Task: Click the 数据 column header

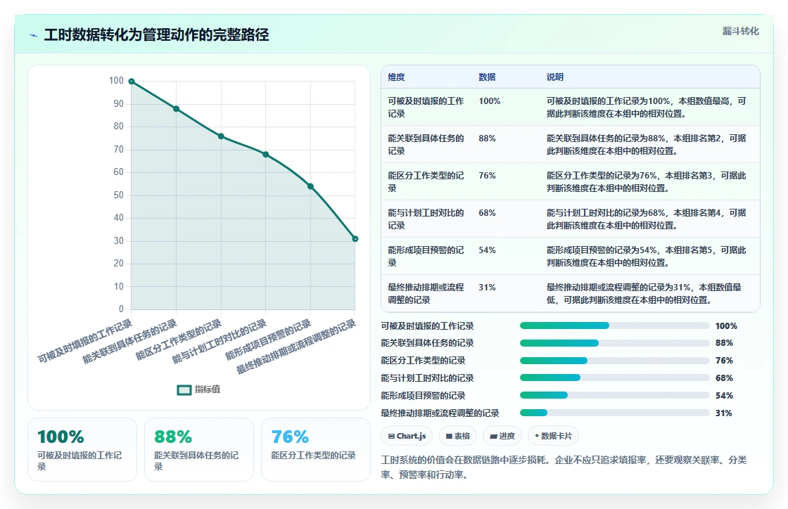Action: click(487, 77)
